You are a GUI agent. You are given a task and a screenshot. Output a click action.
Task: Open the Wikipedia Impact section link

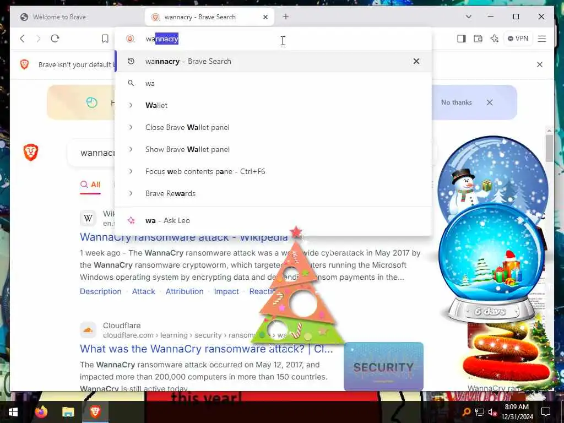pos(226,291)
